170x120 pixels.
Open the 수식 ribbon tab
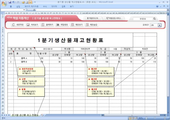click(x=45, y=6)
